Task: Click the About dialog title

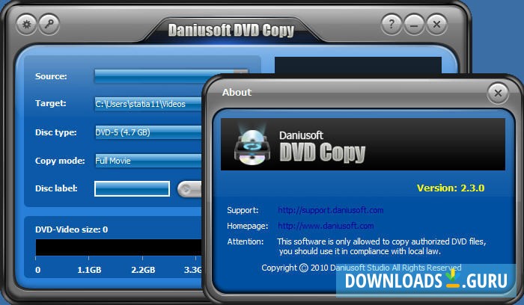Action: 237,93
